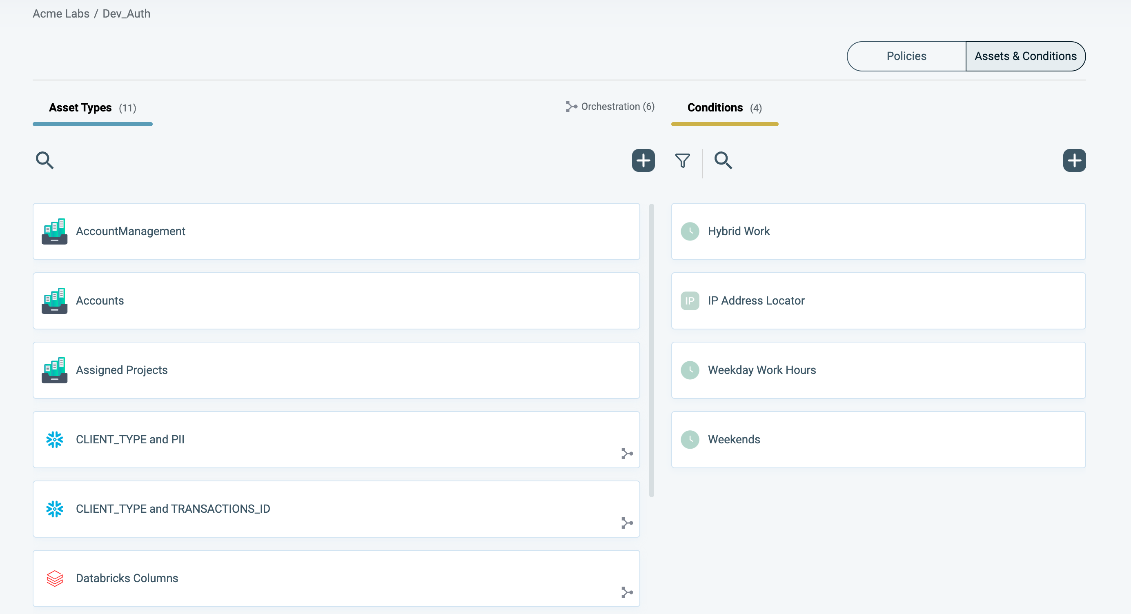
Task: Add a new asset type
Action: pyautogui.click(x=643, y=160)
